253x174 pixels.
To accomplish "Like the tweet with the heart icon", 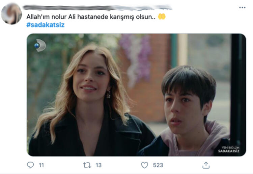I will click(144, 165).
